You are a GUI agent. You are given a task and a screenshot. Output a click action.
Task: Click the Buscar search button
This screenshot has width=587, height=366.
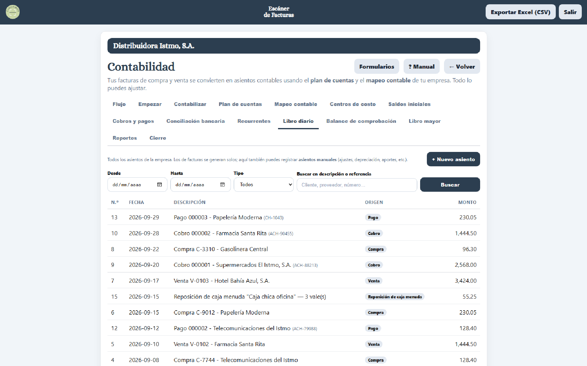point(450,185)
